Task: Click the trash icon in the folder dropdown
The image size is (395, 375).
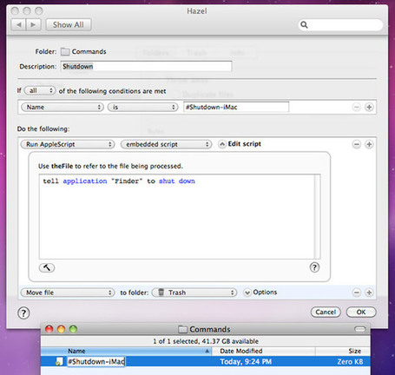Action: coord(161,293)
